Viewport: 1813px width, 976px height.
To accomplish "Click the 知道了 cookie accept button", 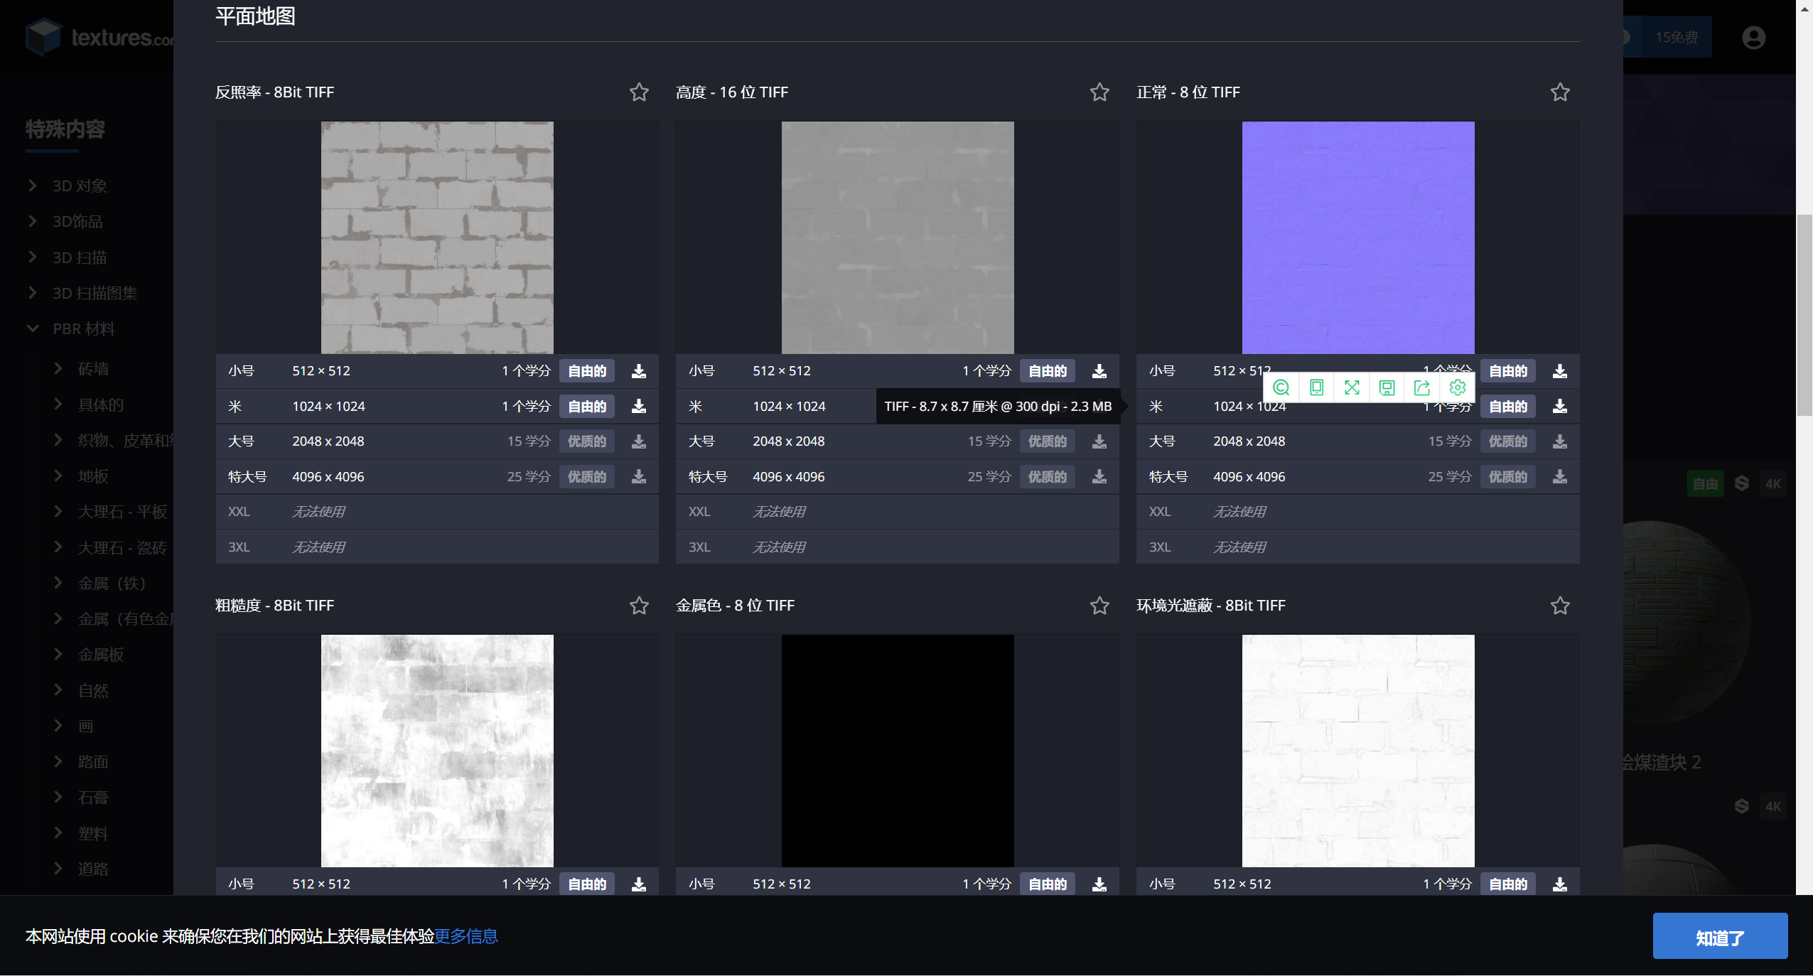I will pos(1720,937).
